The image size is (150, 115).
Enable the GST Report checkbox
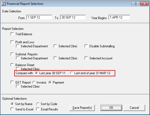12,82
